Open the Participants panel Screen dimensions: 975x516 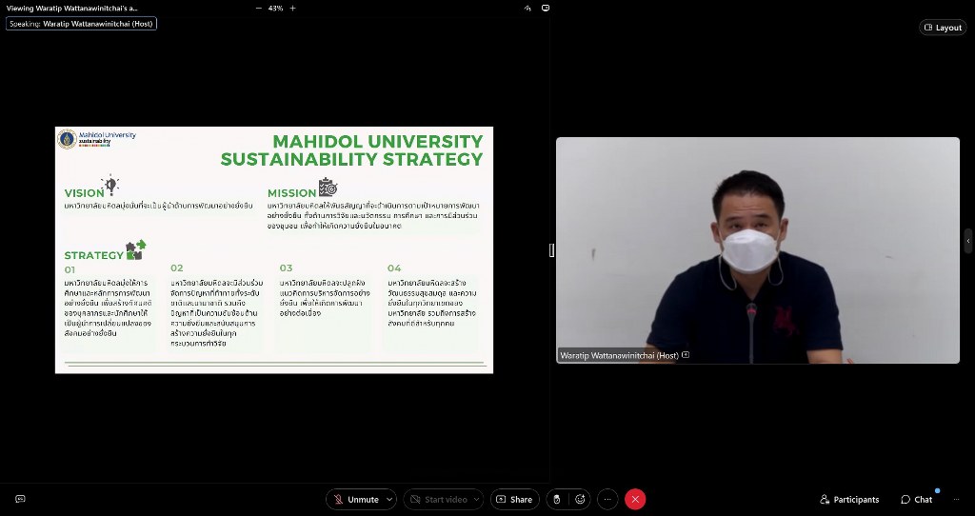(x=849, y=499)
